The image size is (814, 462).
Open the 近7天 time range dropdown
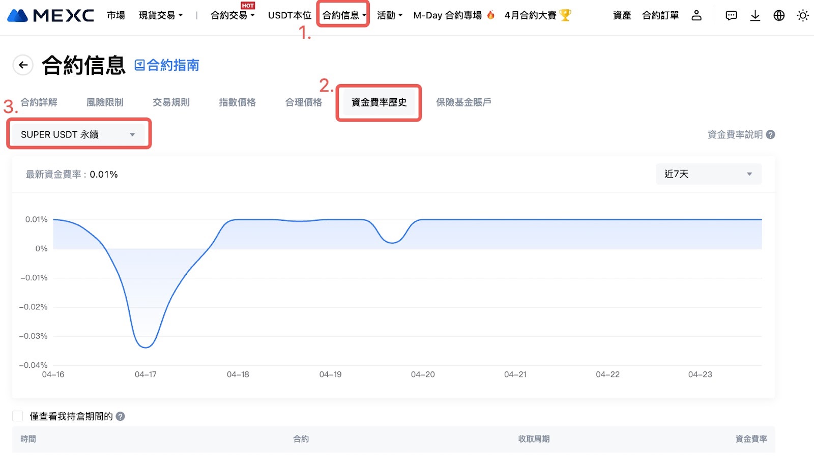click(x=708, y=174)
